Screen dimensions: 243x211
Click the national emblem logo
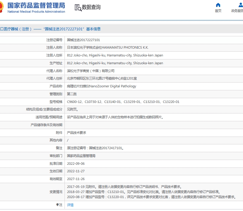(x=1, y=7)
